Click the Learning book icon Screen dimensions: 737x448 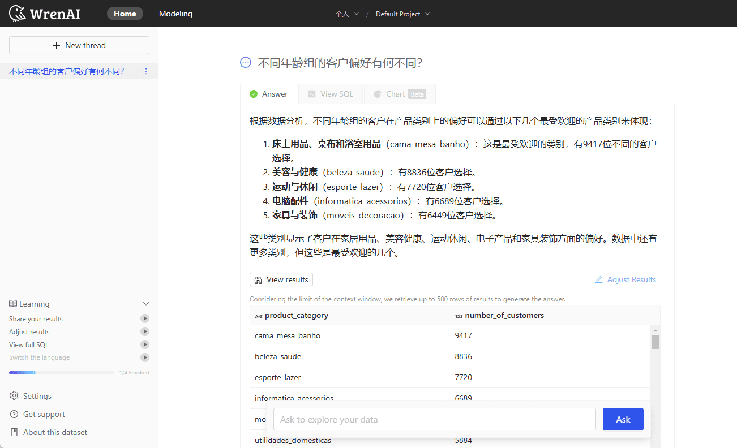13,304
